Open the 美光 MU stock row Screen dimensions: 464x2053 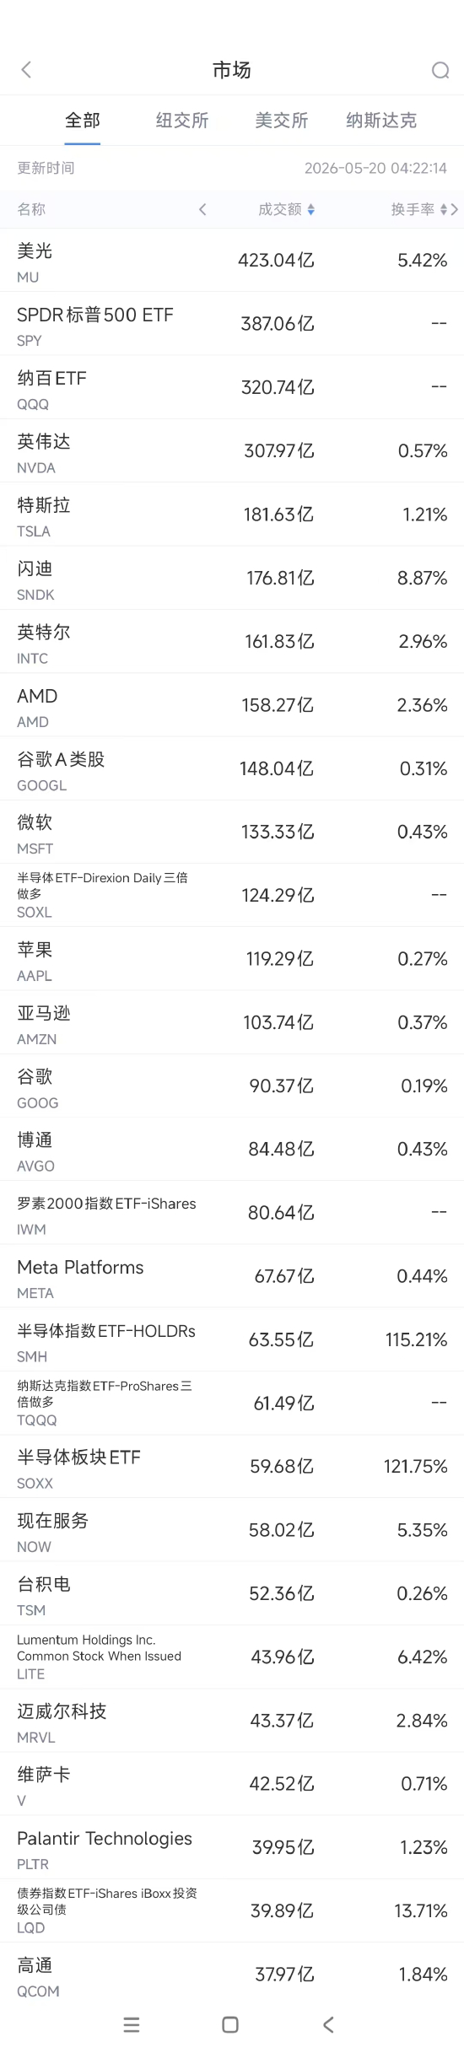pos(232,260)
